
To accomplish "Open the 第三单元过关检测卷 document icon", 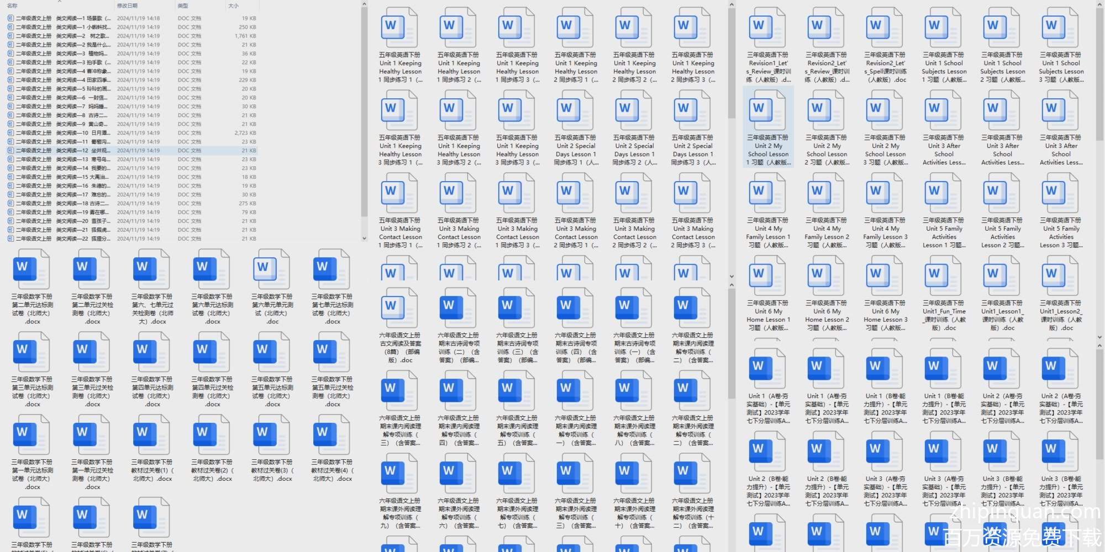I will [x=92, y=352].
